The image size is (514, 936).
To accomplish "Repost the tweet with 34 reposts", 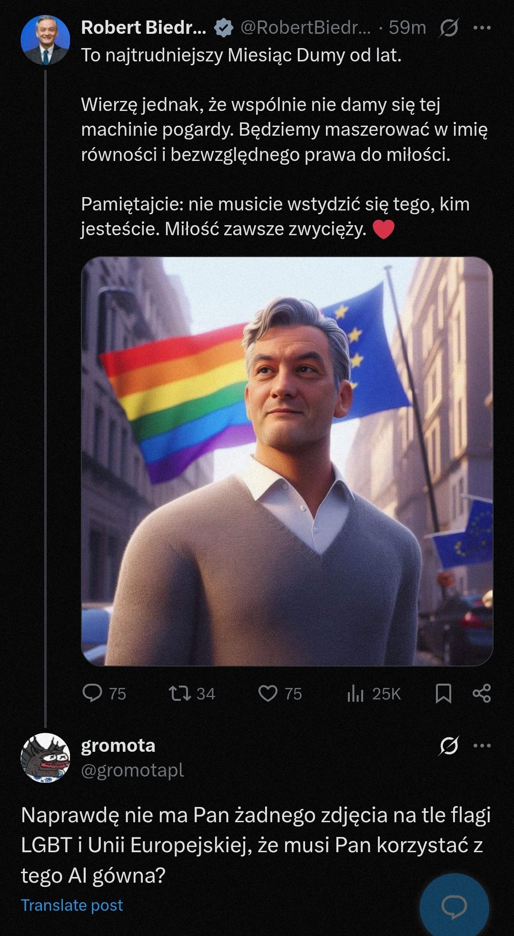I will 180,693.
